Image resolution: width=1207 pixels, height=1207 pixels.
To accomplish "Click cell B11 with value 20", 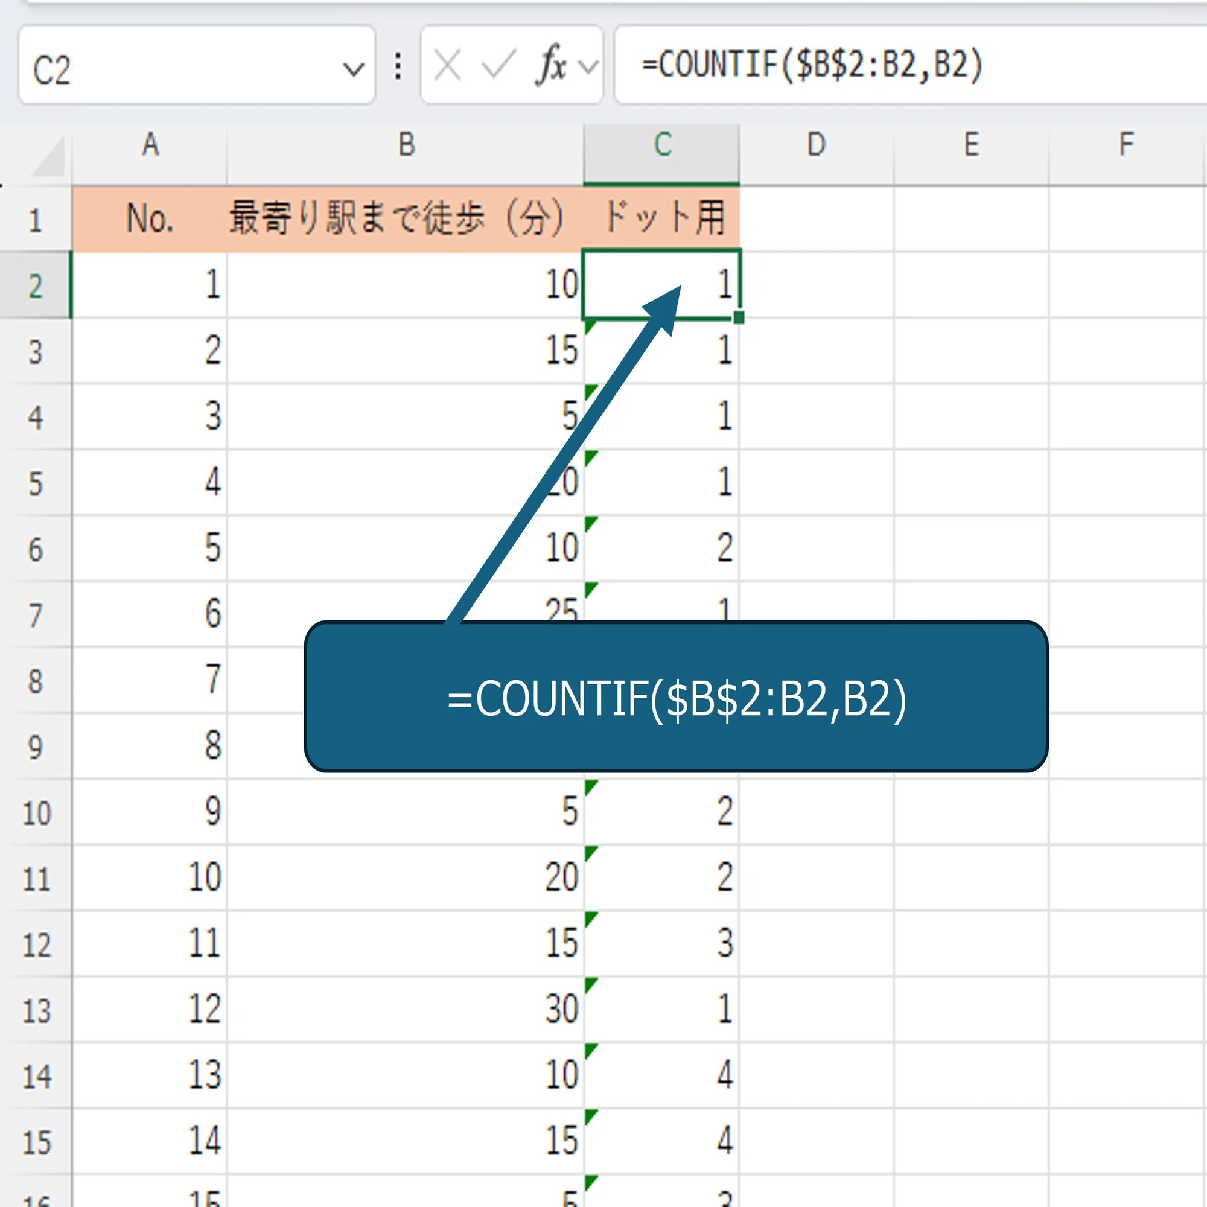I will [x=406, y=878].
